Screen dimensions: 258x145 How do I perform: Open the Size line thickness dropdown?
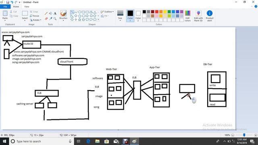[x=120, y=16]
